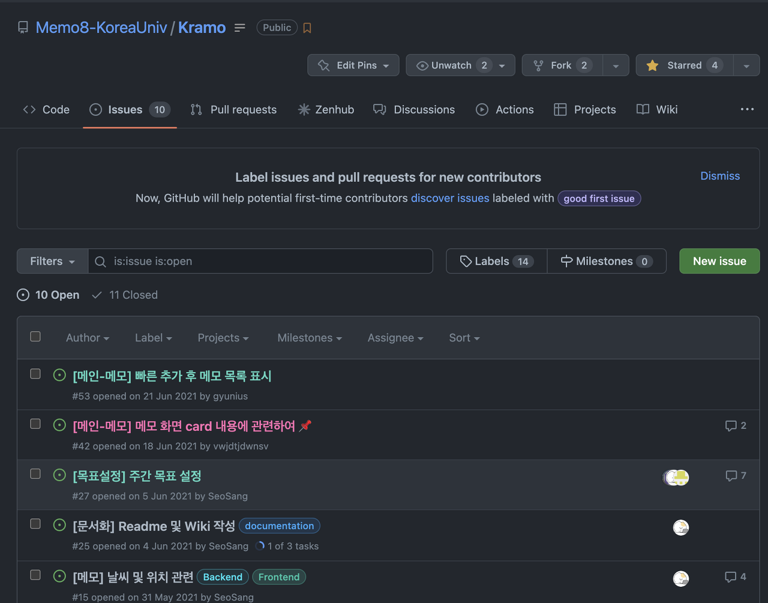Click the Backend label on issue #15

click(223, 577)
